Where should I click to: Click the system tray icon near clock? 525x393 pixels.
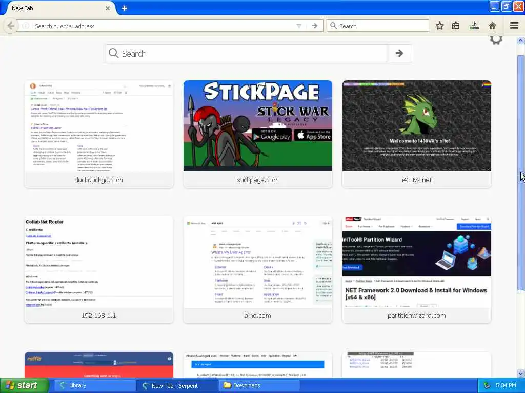[487, 386]
